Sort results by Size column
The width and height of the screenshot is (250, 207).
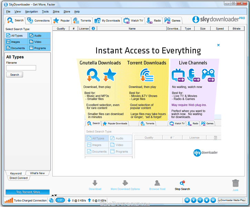(x=203, y=29)
